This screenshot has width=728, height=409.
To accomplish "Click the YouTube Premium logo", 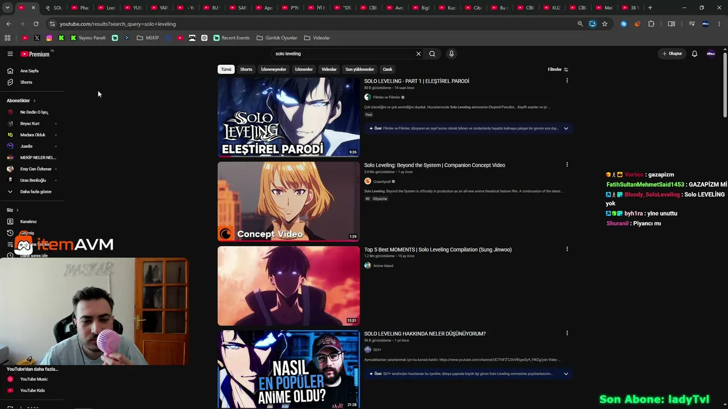I will point(35,54).
